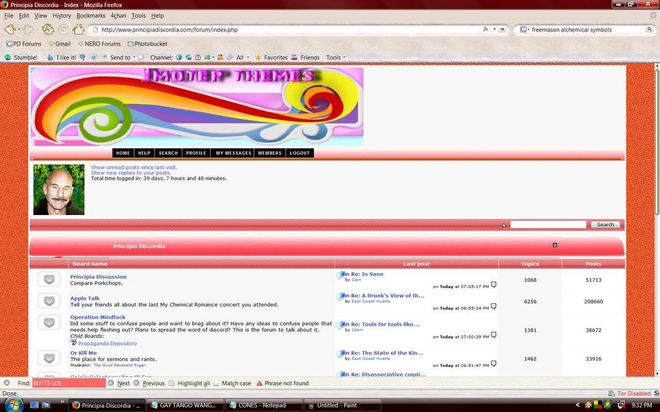Subscribe via the RSS feed icon
The image size is (660, 412).
pyautogui.click(x=485, y=30)
